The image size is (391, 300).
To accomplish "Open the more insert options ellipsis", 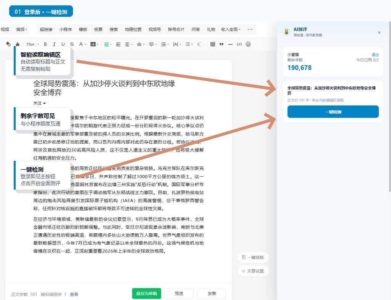I will point(250,29).
